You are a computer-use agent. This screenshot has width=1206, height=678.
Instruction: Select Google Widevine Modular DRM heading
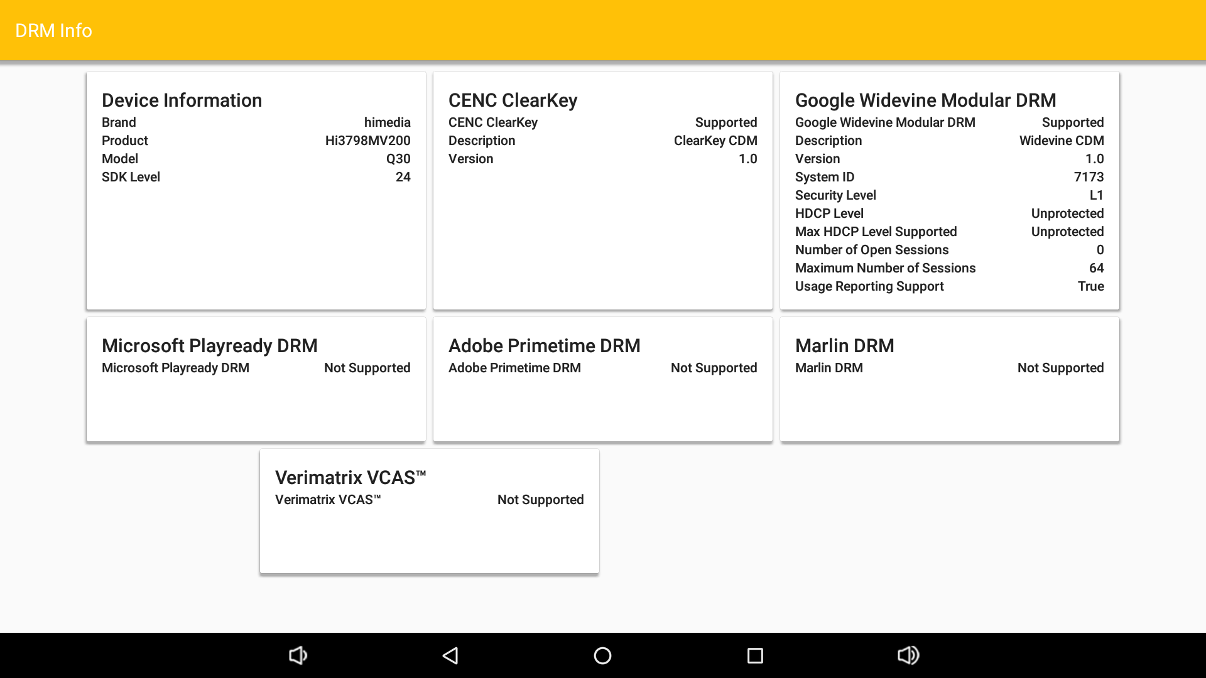925,100
